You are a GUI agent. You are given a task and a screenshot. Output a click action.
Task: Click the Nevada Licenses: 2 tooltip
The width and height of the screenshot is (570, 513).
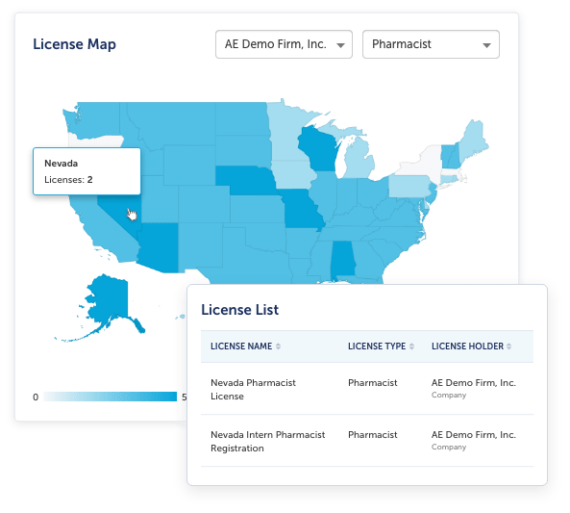coord(87,171)
